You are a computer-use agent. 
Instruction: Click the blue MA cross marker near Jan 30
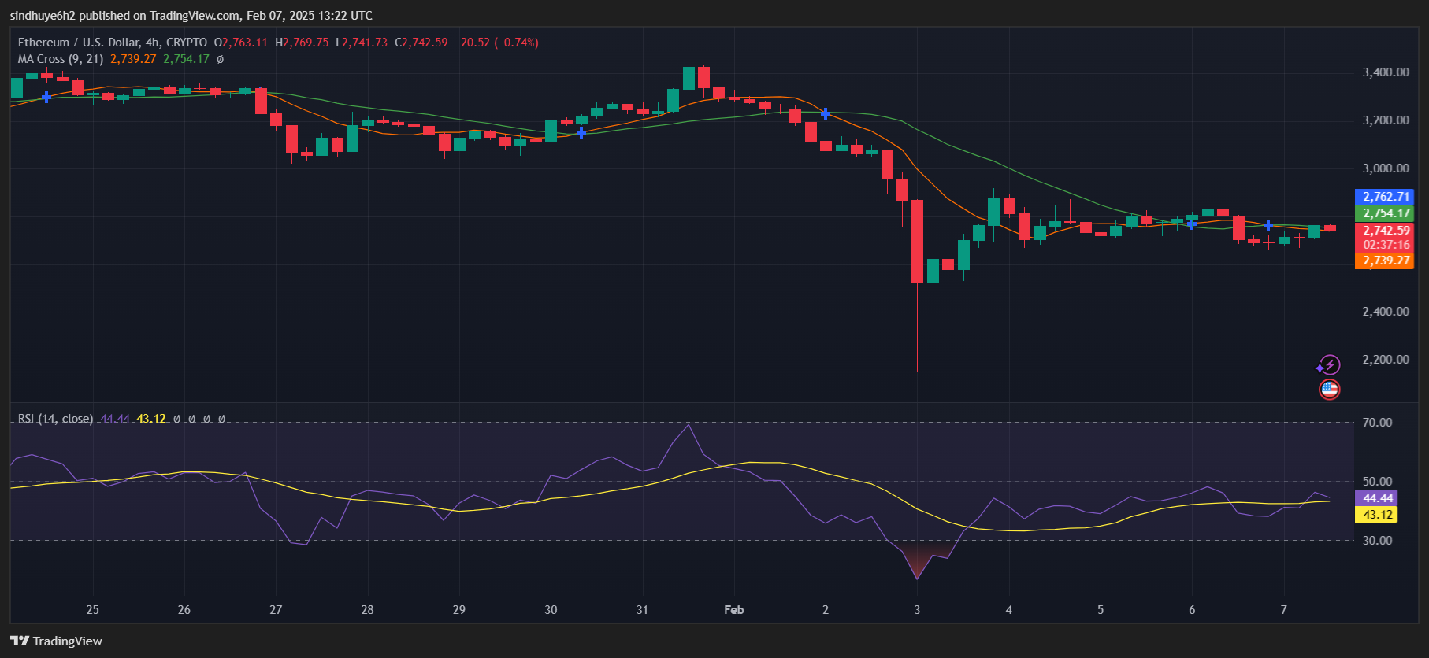581,132
